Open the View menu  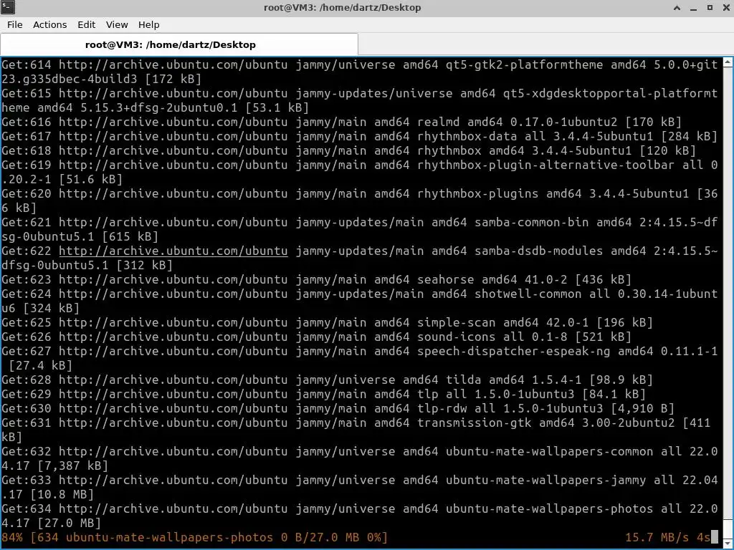point(117,25)
